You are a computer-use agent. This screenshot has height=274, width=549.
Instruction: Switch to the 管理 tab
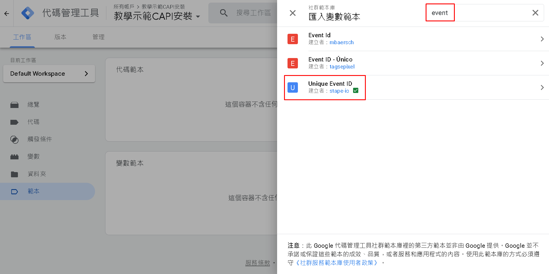click(99, 37)
